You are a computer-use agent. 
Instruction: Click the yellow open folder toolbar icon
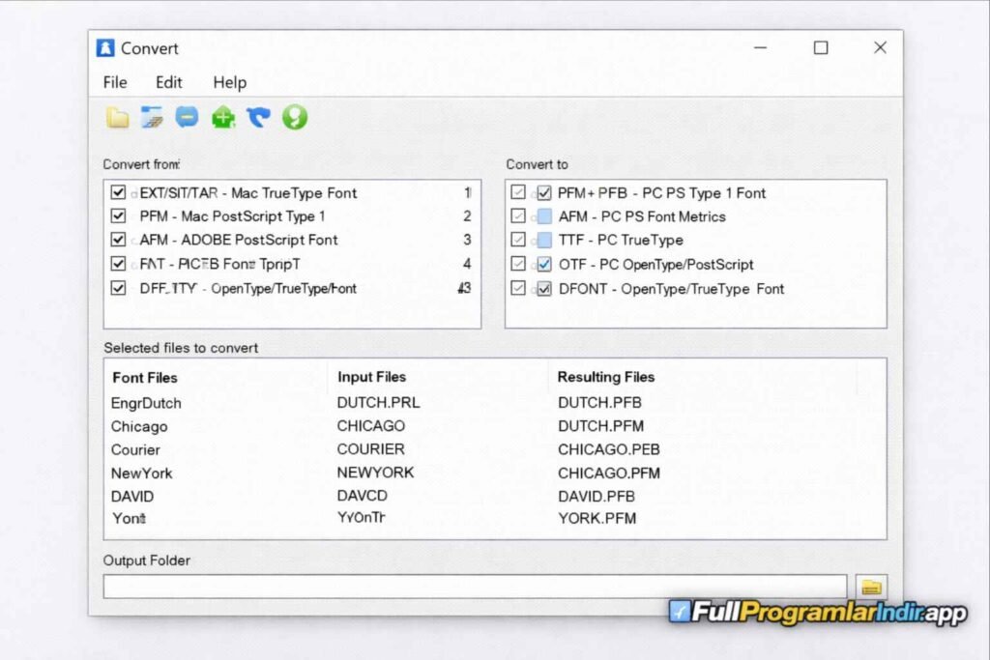pyautogui.click(x=117, y=118)
